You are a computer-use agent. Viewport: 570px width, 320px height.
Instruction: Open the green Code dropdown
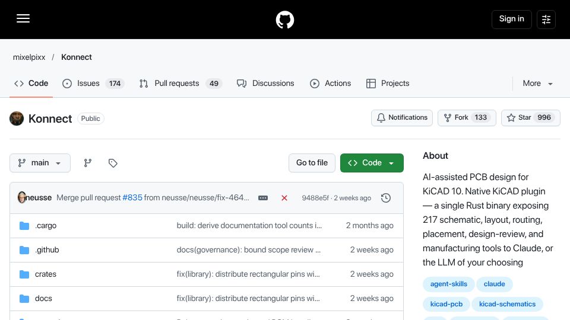(x=372, y=163)
